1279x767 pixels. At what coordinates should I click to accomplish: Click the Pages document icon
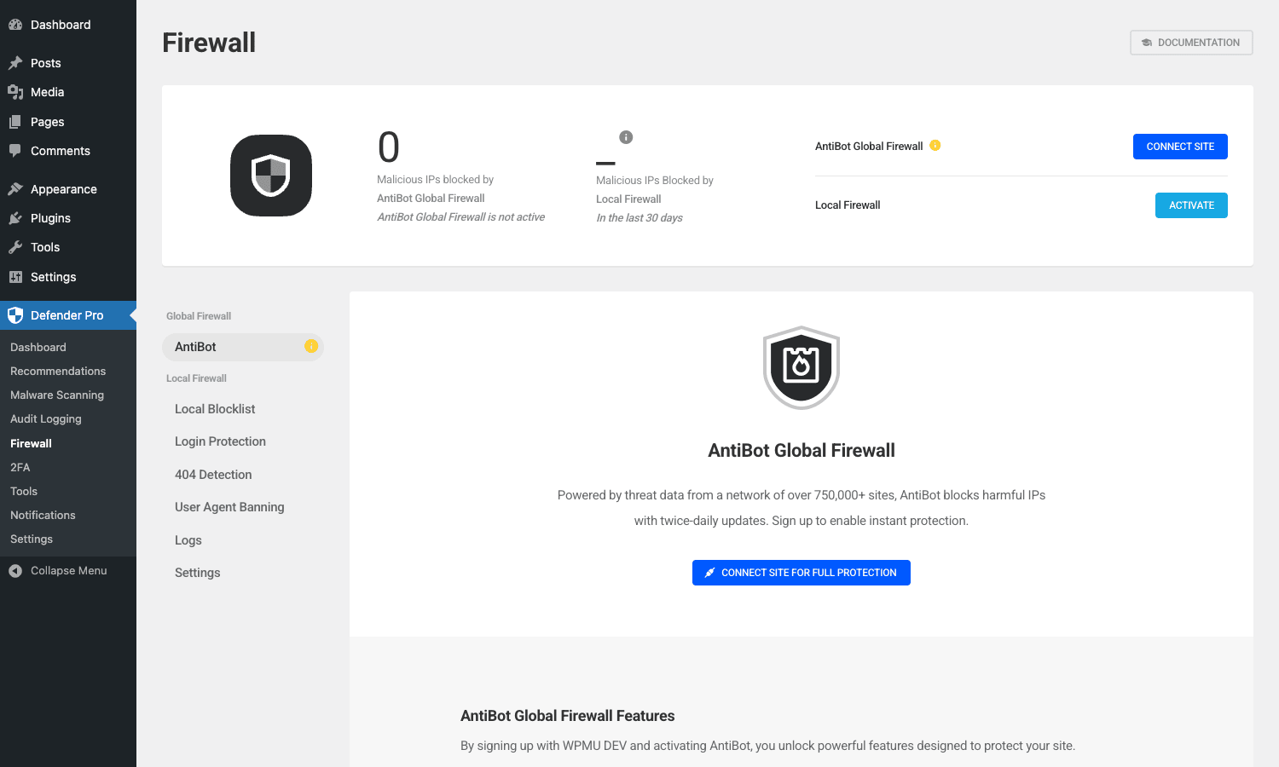[15, 122]
